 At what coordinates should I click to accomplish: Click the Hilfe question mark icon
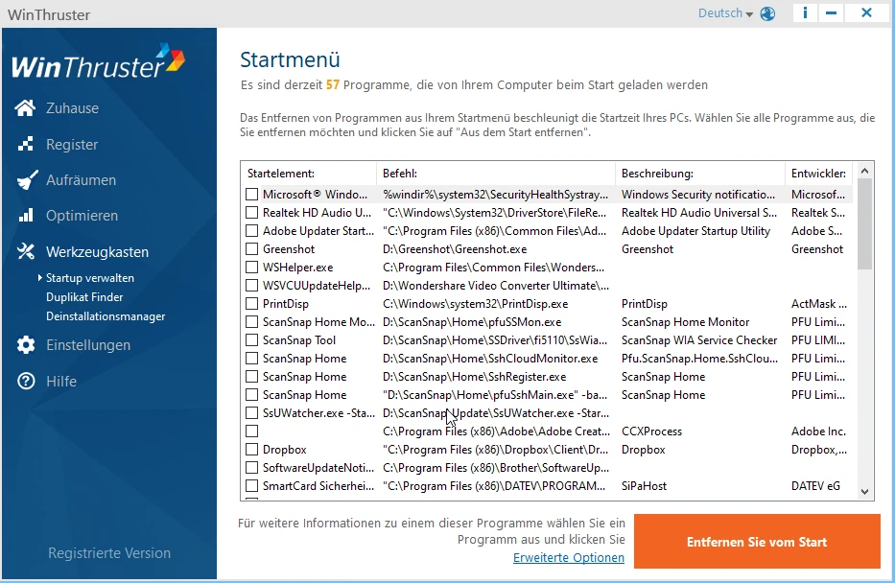26,382
